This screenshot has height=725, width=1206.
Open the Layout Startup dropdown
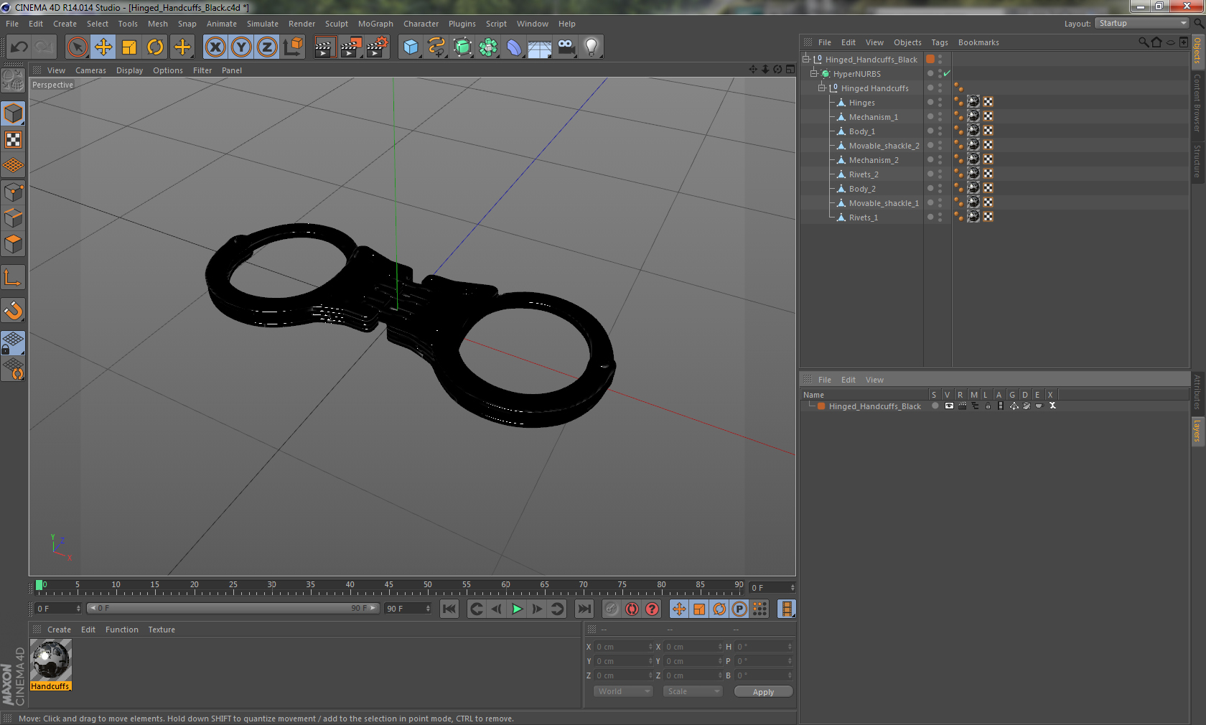pos(1141,23)
